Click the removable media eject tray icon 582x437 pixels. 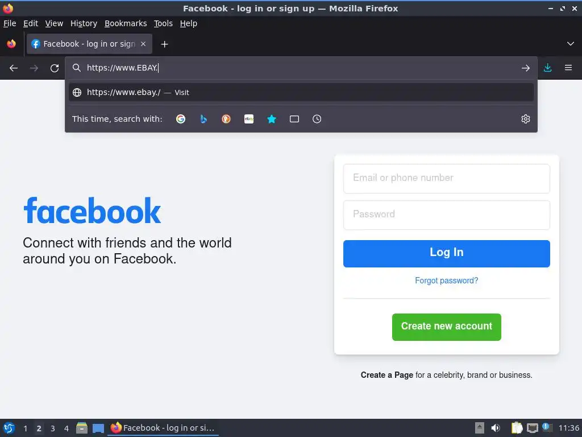(x=480, y=428)
